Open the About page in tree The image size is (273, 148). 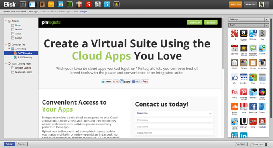(x=18, y=34)
